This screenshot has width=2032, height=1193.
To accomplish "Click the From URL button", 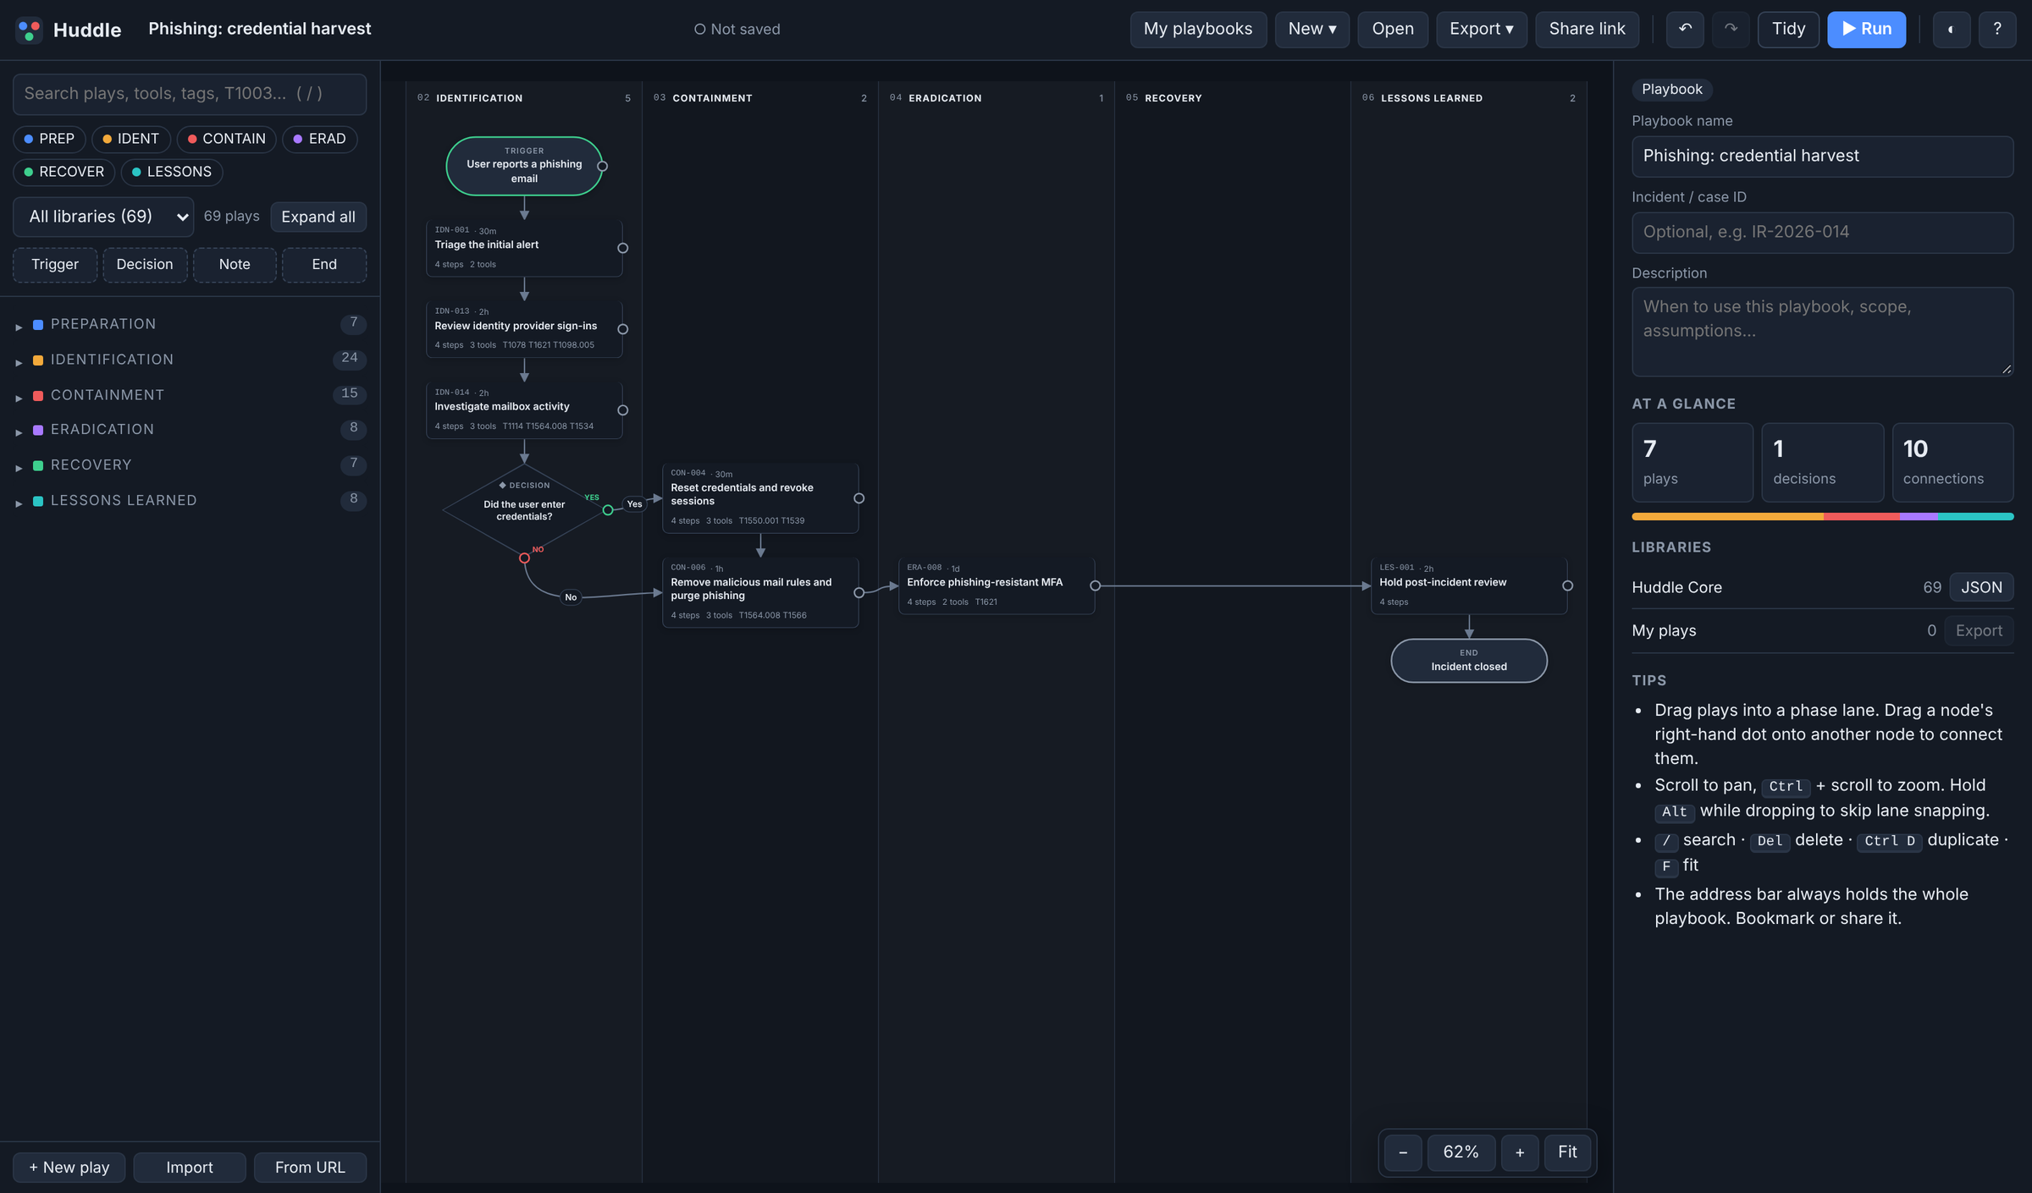I will click(310, 1168).
